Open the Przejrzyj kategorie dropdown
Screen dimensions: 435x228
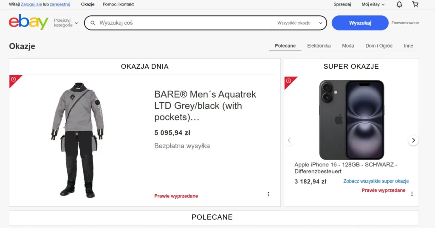[x=66, y=23]
